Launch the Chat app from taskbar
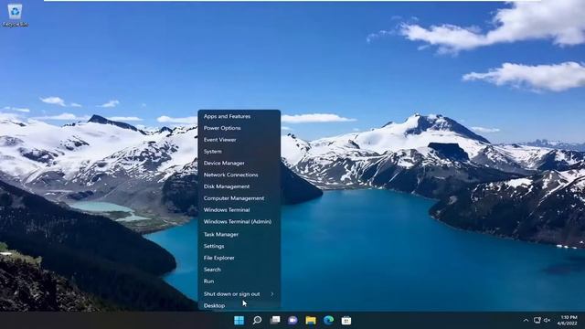 292,321
